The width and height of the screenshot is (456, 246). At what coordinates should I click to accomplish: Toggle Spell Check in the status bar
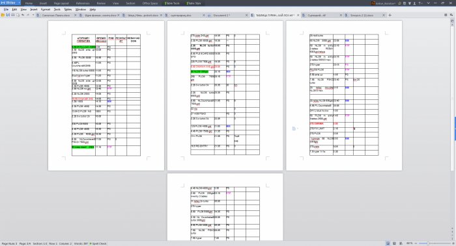(98, 243)
